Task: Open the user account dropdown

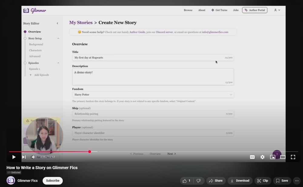Action: tap(277, 10)
